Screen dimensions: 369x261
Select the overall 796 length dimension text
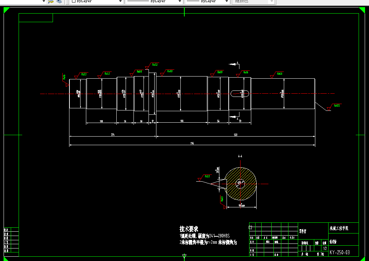[192, 143]
